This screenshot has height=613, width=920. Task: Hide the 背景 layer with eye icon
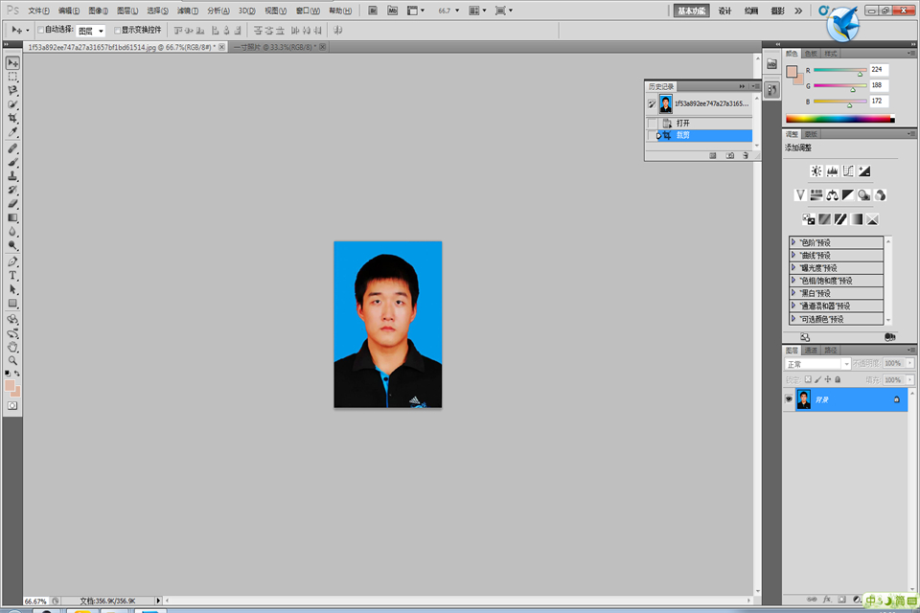(789, 399)
